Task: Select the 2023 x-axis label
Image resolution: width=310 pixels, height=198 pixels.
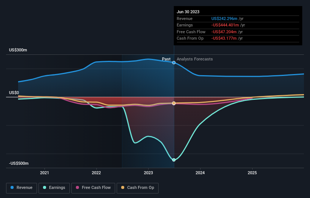Action: [148, 173]
